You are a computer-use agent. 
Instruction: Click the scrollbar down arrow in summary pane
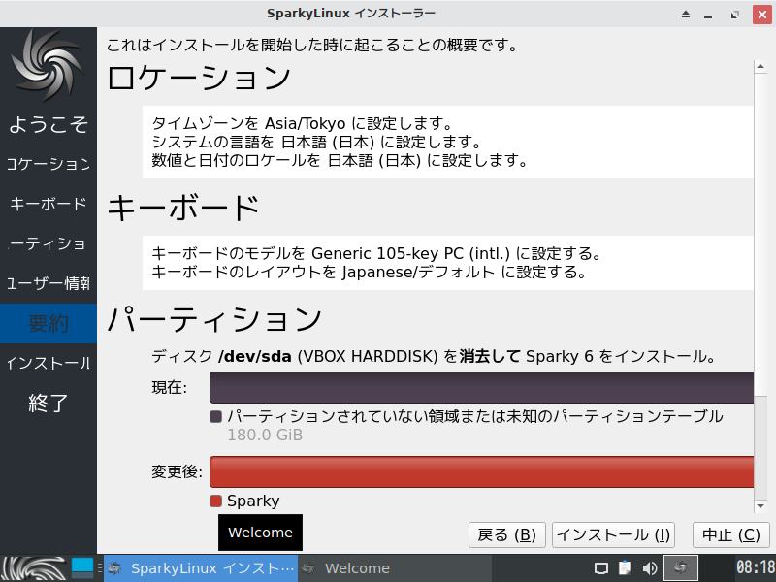760,505
